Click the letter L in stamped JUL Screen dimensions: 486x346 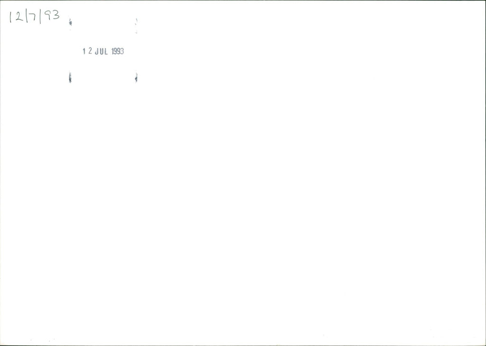pos(106,52)
